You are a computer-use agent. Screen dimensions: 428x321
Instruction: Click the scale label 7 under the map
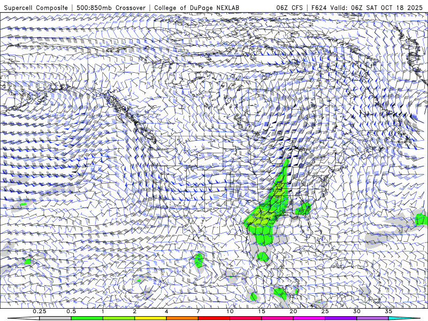pos(198,311)
